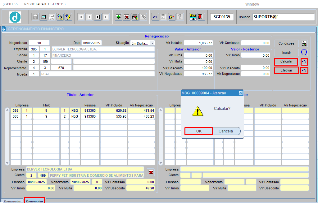Click the Save diskette toolbar icon
This screenshot has height=203, width=318.
35,17
